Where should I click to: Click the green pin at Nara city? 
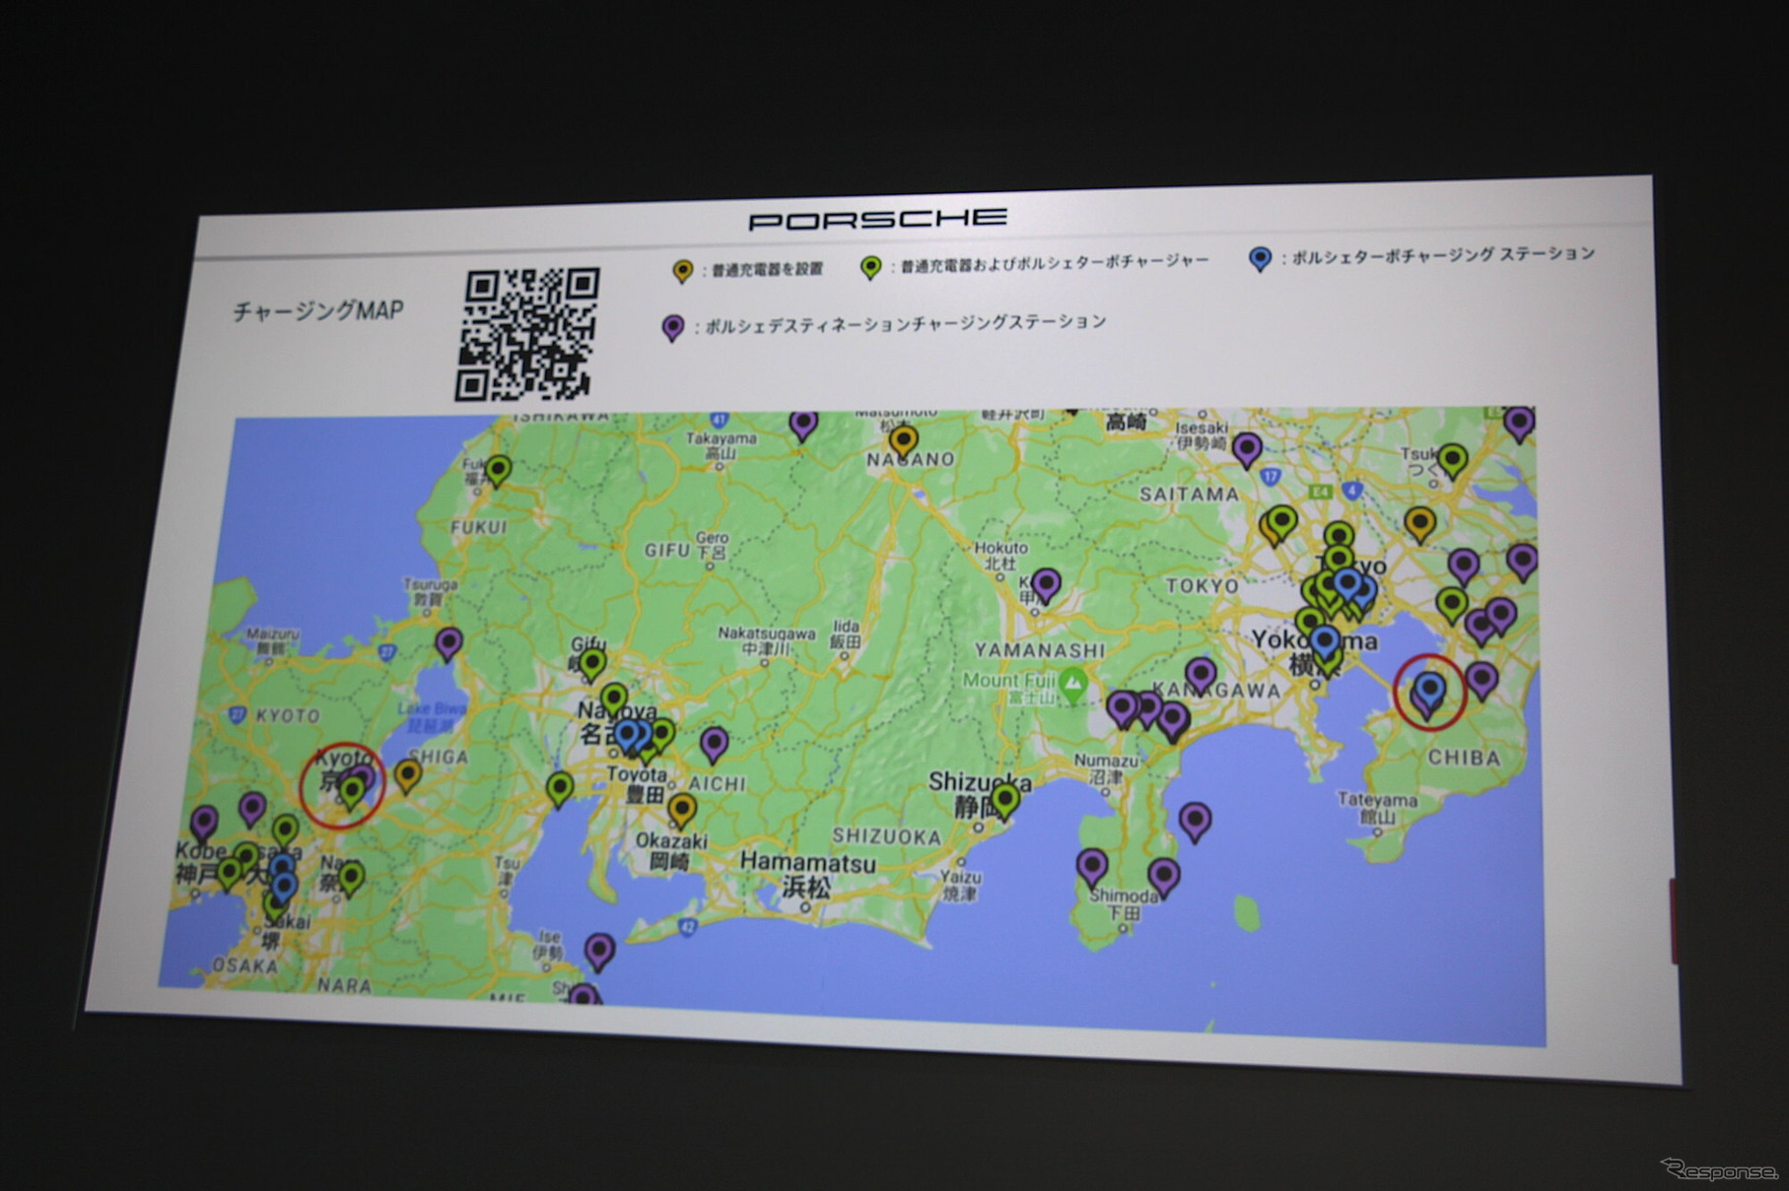coord(351,877)
